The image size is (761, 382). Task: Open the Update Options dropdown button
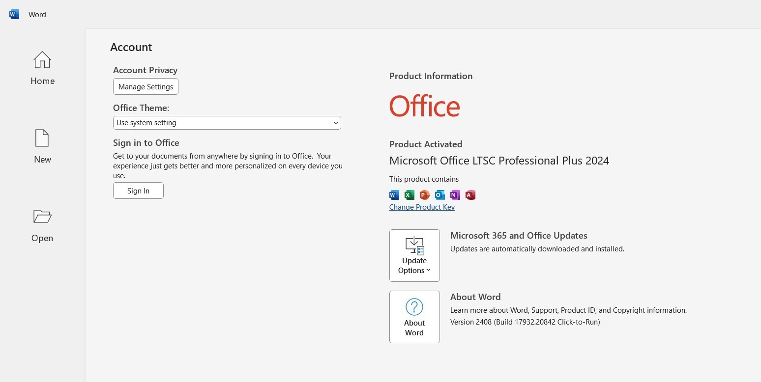[x=414, y=255]
